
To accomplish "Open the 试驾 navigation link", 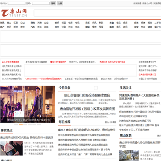I will tap(47, 27).
